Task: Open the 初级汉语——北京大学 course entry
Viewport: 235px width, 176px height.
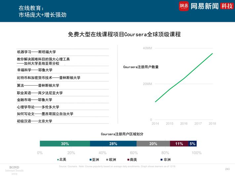Action: [x=34, y=121]
